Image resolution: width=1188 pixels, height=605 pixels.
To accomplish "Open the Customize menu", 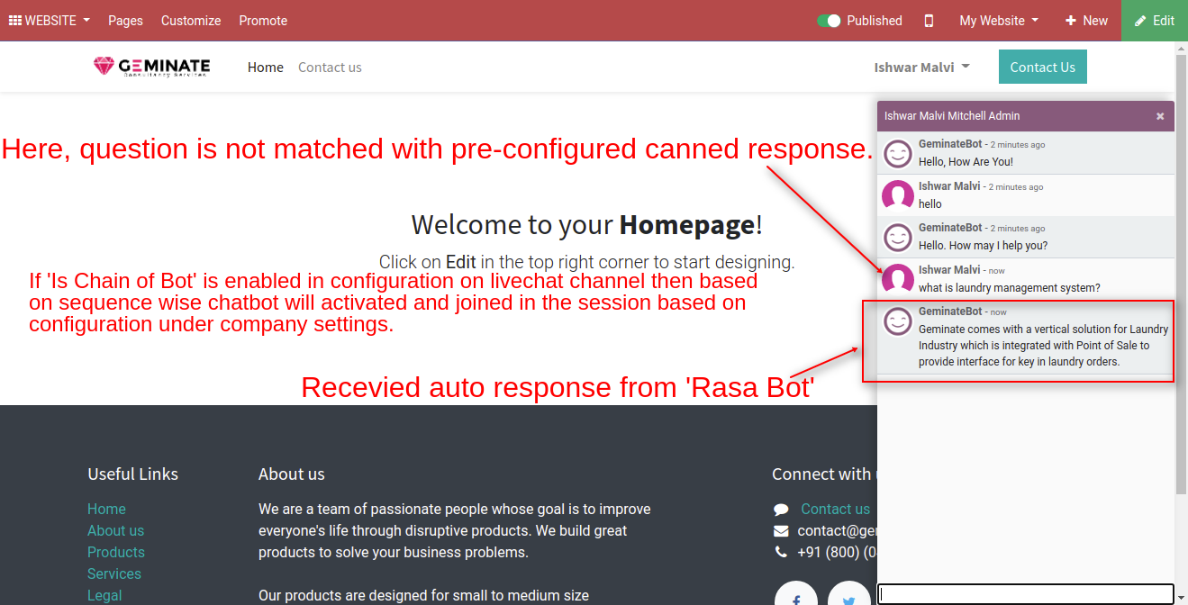I will [191, 21].
